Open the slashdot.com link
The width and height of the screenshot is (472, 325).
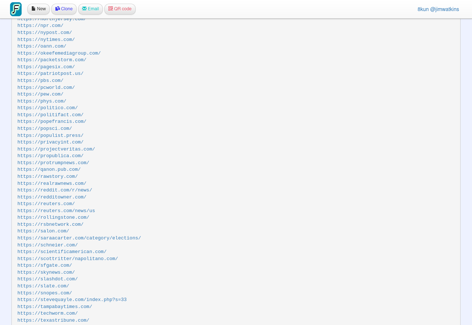[x=48, y=279]
